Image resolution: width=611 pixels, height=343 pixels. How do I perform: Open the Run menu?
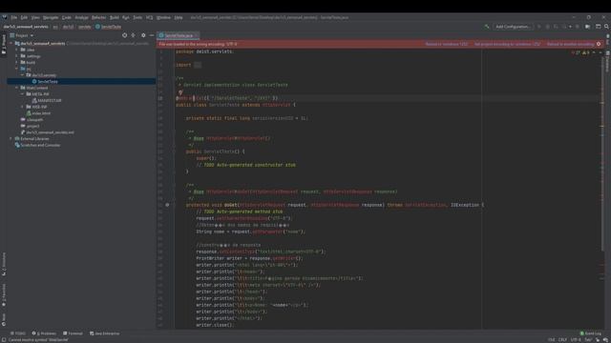(126, 17)
